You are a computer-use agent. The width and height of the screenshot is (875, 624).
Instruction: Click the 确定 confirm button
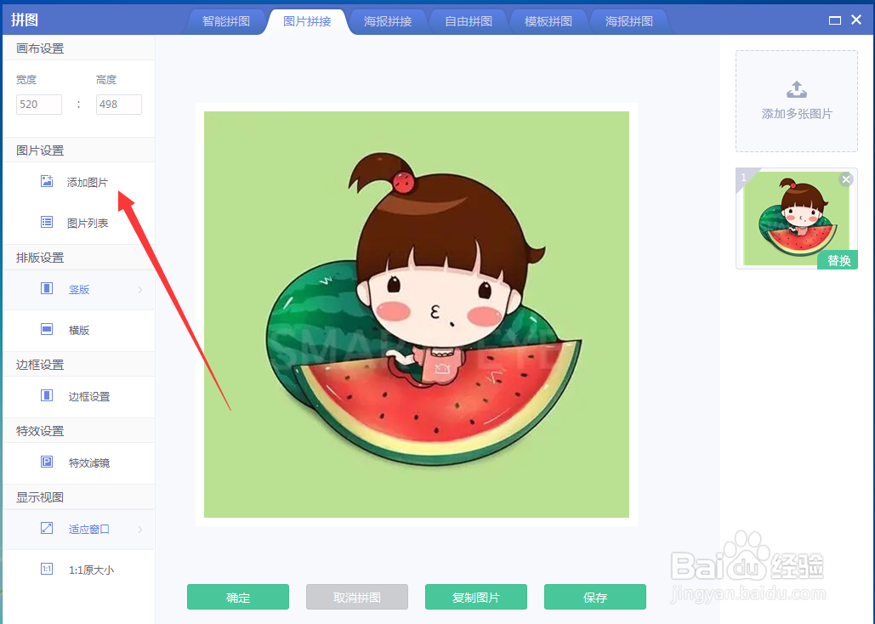(238, 597)
